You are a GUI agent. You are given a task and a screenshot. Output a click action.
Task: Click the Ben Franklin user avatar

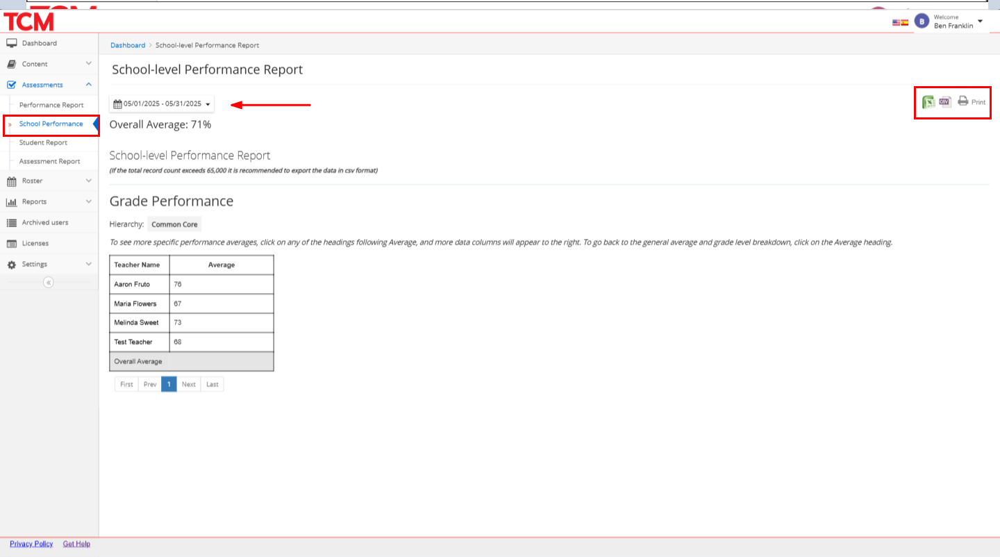(x=922, y=22)
